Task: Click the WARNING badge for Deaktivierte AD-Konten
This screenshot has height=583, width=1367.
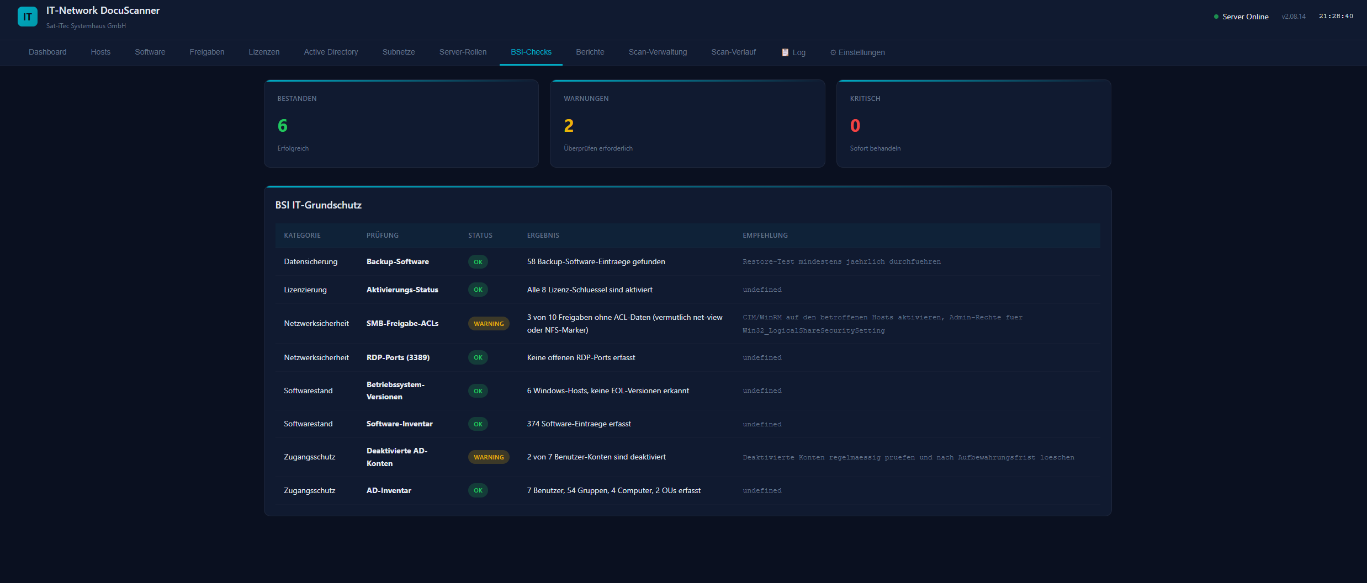Action: pyautogui.click(x=488, y=457)
